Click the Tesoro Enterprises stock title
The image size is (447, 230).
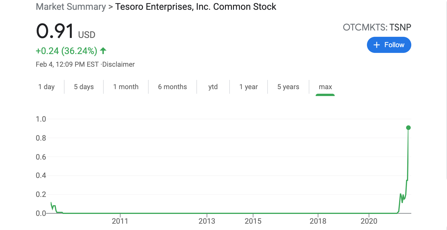point(196,7)
